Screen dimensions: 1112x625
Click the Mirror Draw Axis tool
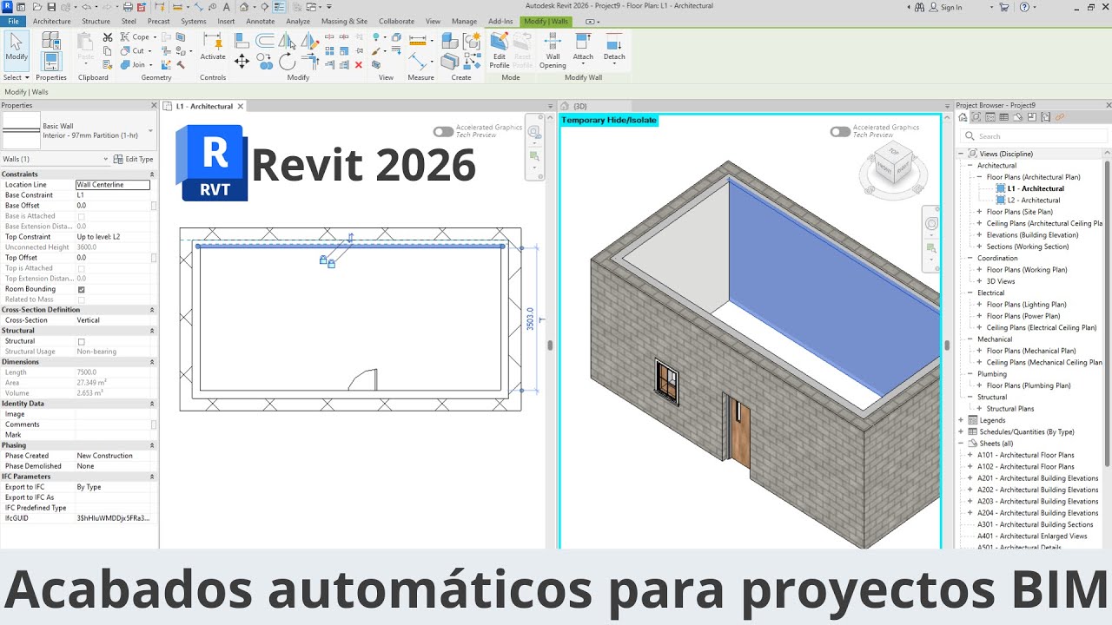(309, 39)
